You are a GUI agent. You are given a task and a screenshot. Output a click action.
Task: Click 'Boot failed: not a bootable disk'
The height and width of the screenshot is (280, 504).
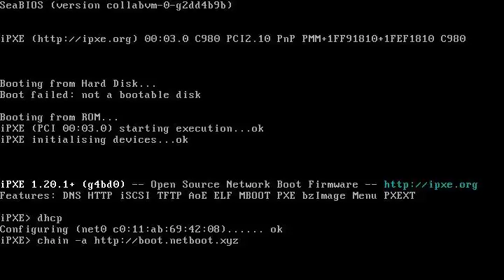pyautogui.click(x=100, y=94)
